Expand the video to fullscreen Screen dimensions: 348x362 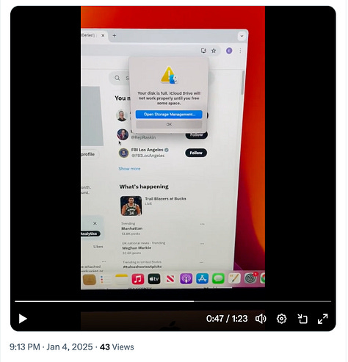[322, 319]
